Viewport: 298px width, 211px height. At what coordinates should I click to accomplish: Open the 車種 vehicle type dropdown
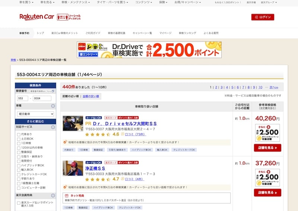(35, 114)
